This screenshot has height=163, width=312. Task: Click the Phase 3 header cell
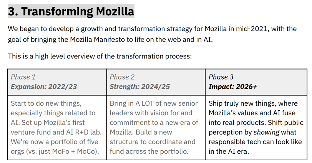click(x=256, y=82)
